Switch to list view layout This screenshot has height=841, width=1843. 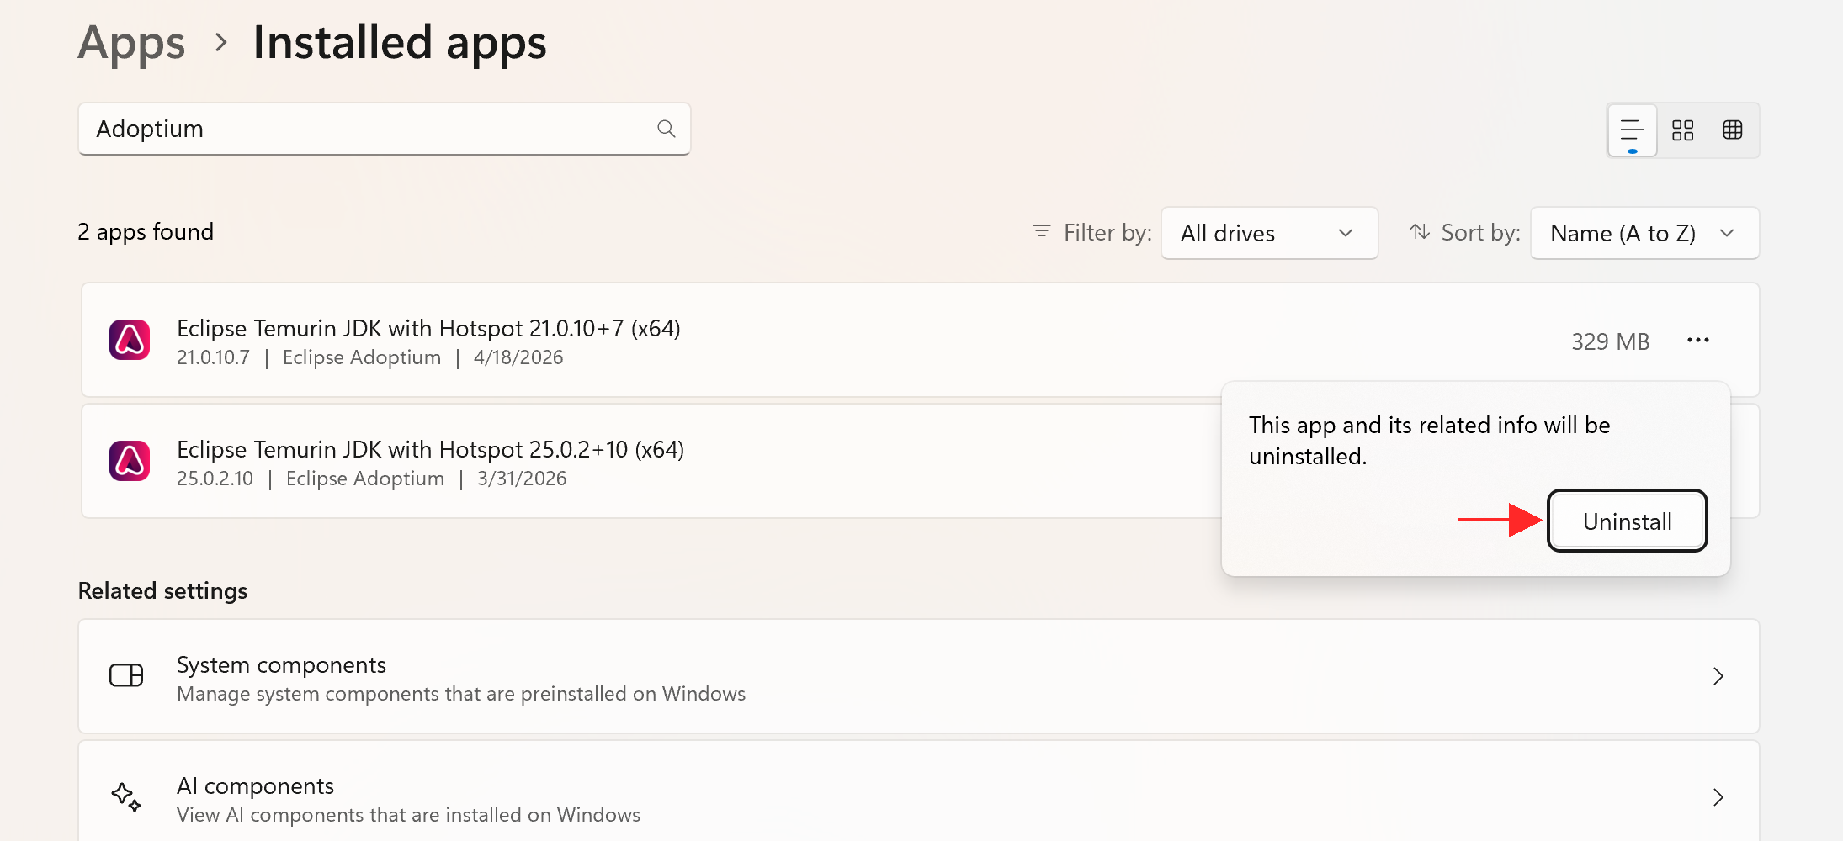tap(1632, 130)
